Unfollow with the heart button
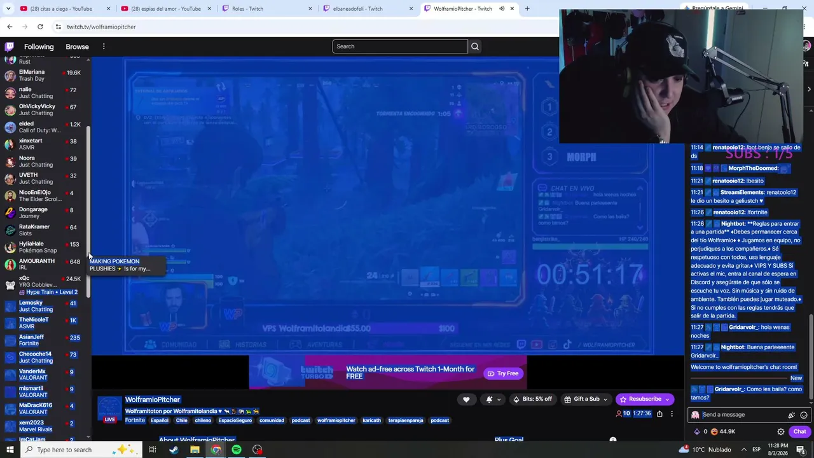Image resolution: width=814 pixels, height=458 pixels. pos(466,399)
